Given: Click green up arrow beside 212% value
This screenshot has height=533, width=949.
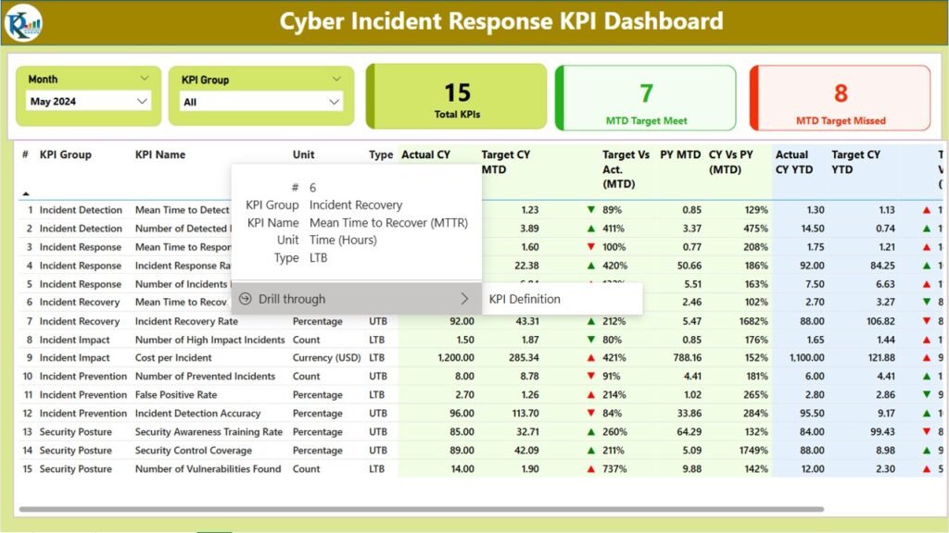Looking at the screenshot, I should (591, 321).
